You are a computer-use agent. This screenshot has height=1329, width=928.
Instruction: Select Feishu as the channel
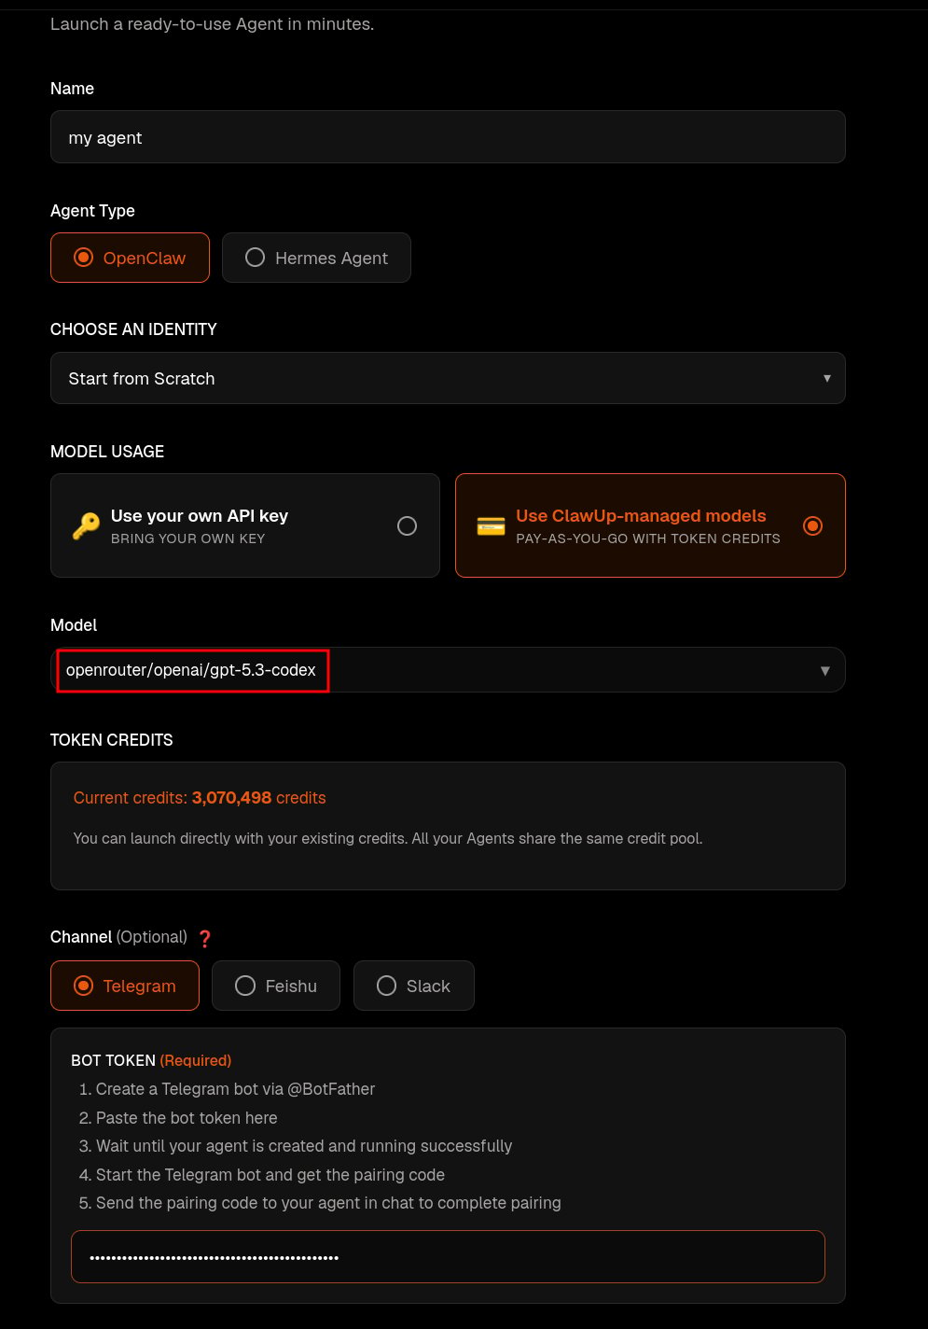click(276, 986)
